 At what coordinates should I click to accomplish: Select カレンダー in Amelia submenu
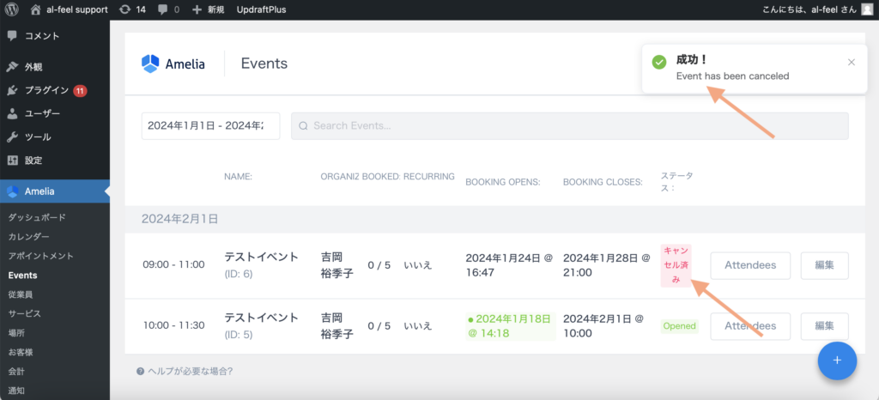[28, 237]
